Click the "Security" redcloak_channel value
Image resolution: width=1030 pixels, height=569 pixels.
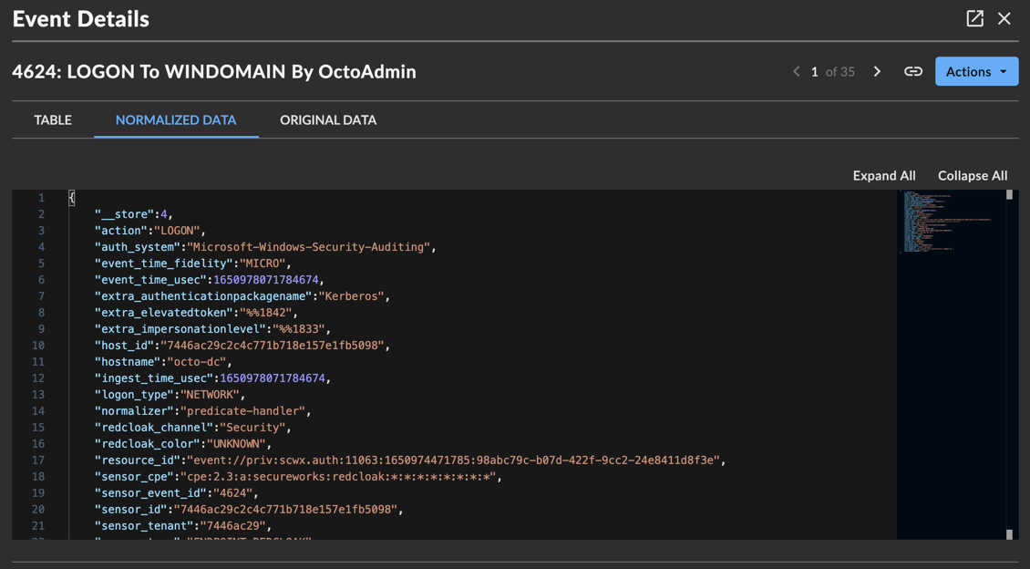pos(252,428)
